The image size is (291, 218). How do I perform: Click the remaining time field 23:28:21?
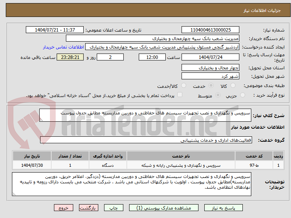click(70, 57)
